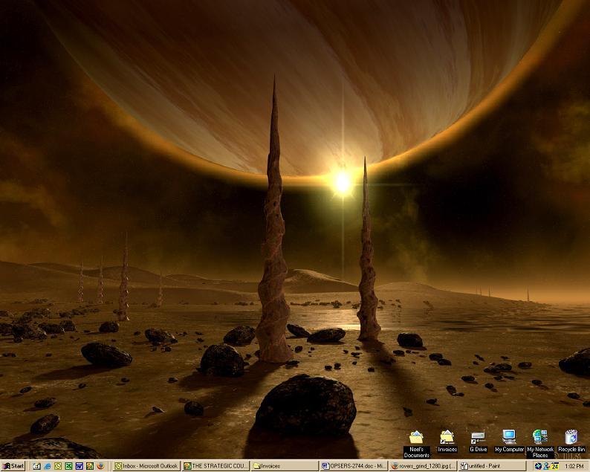The width and height of the screenshot is (590, 472).
Task: Select My Computer desktop icon
Action: point(509,439)
